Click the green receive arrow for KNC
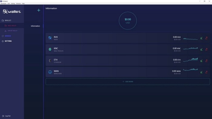This screenshot has height=119, width=212. pyautogui.click(x=201, y=49)
